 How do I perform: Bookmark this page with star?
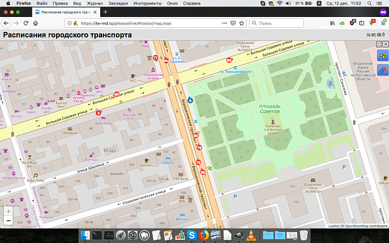click(241, 23)
